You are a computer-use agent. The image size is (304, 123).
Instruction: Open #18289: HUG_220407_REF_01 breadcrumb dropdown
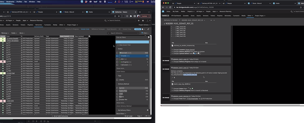[x=205, y=20]
